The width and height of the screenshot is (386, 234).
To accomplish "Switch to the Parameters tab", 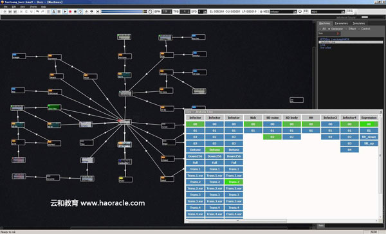I will click(342, 23).
